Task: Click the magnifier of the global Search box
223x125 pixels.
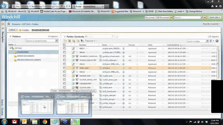Action: 202,17
